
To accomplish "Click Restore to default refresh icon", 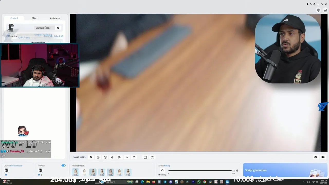I will click(62, 36).
